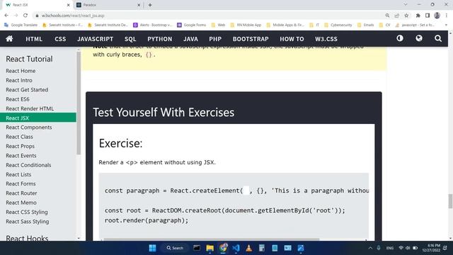Open the Chrome extensions puzzle icon
This screenshot has width=453, height=255.
[418, 16]
